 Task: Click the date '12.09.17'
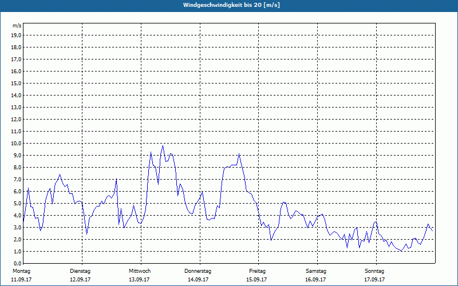[80, 280]
